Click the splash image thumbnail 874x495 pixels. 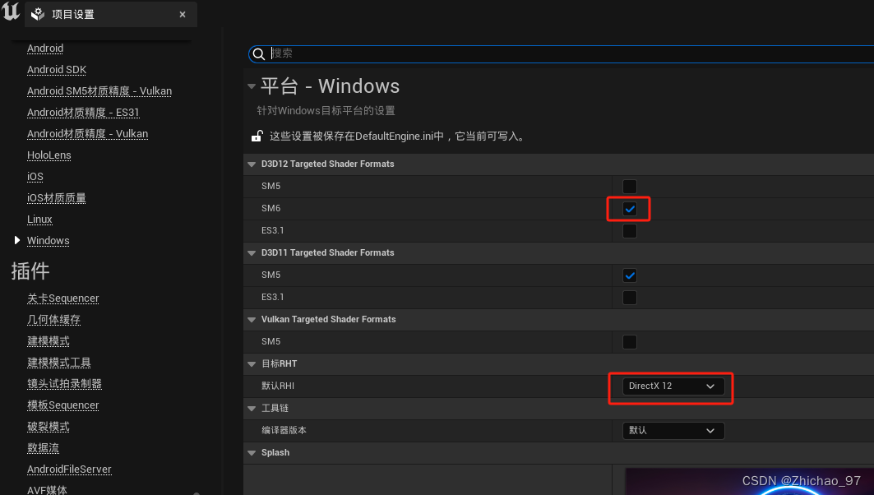point(750,482)
